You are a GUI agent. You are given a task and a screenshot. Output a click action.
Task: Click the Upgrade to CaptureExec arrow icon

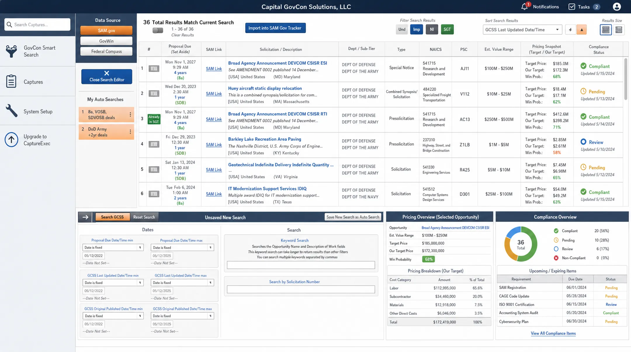[x=11, y=140]
